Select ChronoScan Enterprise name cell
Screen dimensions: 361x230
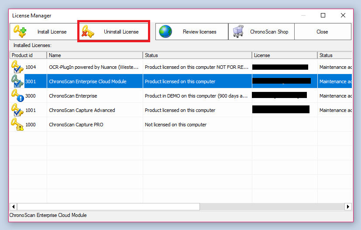pos(95,96)
